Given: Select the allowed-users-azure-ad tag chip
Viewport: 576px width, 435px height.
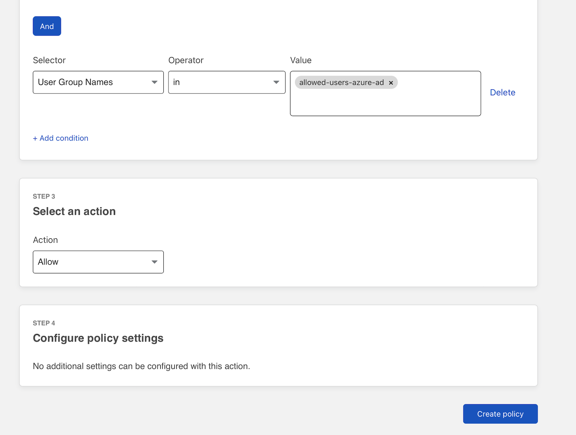Looking at the screenshot, I should coord(341,83).
